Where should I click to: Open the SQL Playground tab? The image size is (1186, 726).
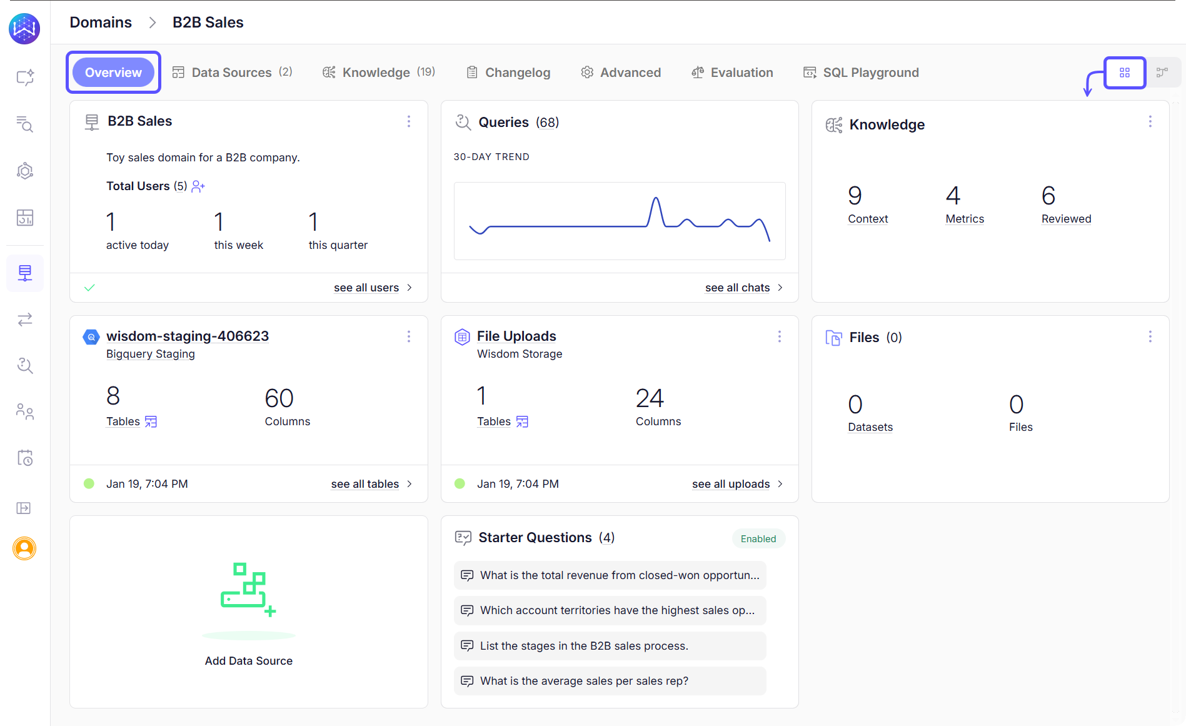(x=871, y=72)
